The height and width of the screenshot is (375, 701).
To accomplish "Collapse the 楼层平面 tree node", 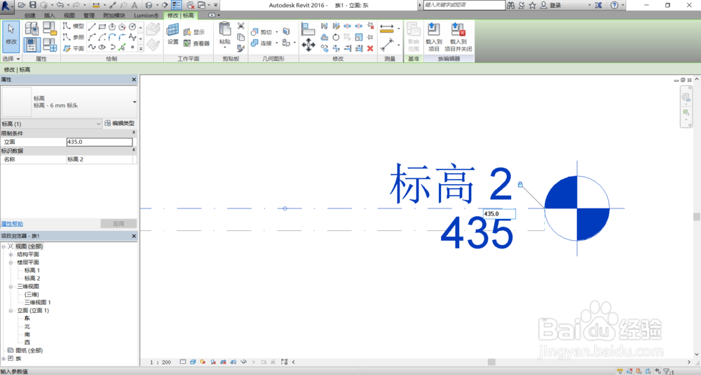I will coord(11,262).
